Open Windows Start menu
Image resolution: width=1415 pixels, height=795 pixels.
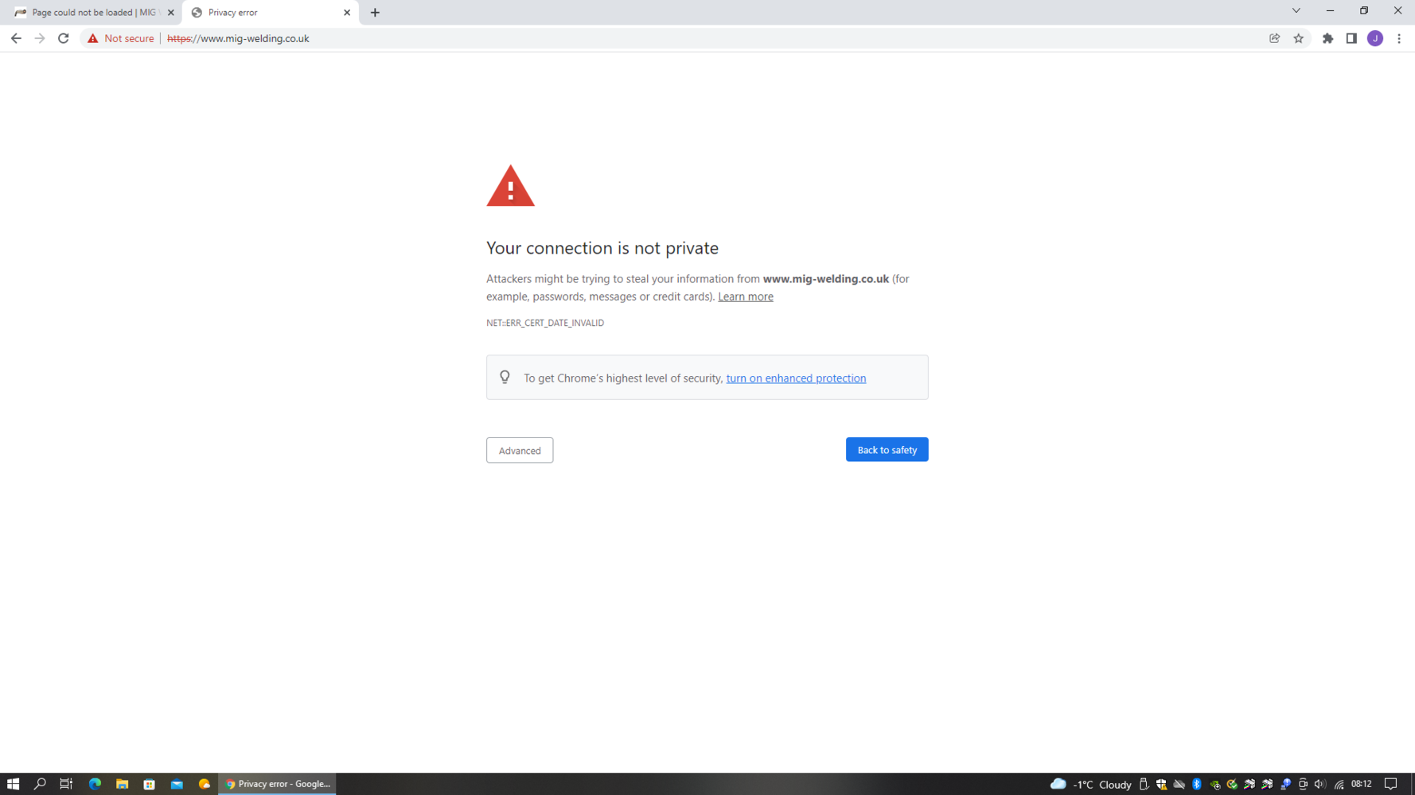pyautogui.click(x=13, y=784)
